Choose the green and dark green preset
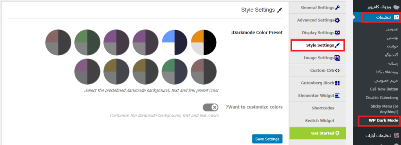The image size is (401, 145). tap(87, 42)
